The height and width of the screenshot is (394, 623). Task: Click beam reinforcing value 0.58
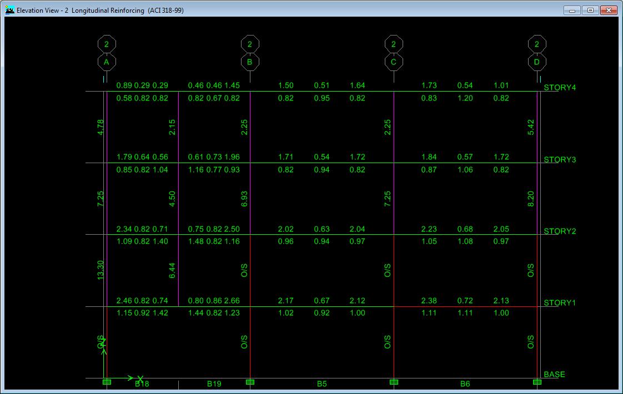pos(124,98)
